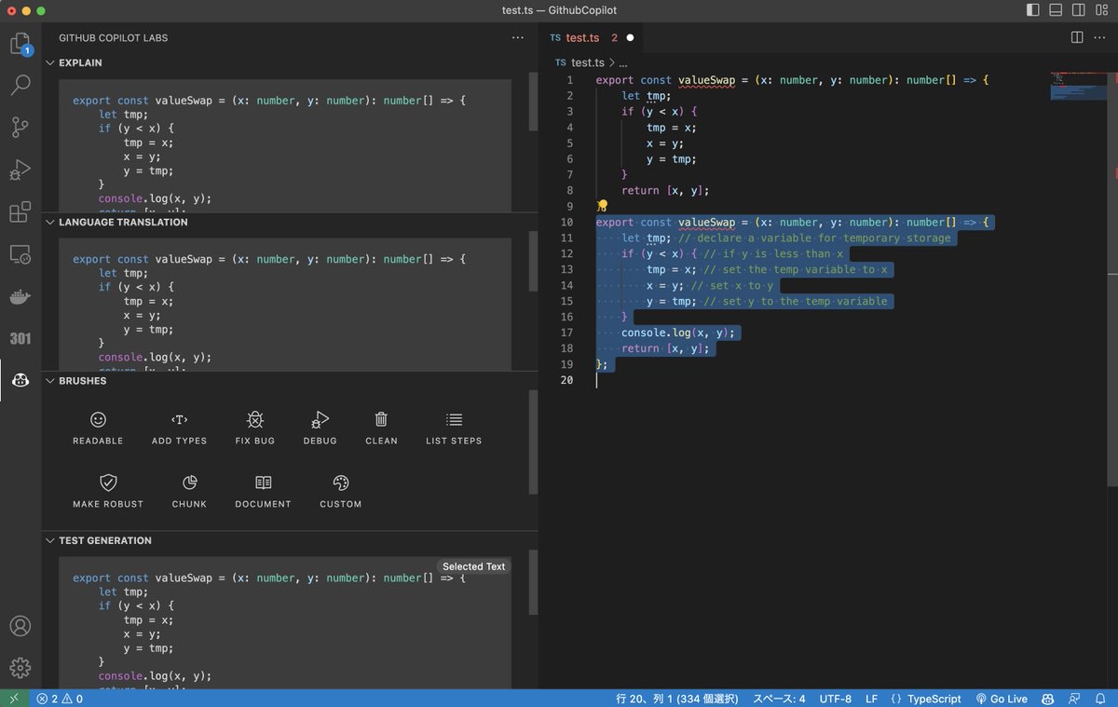
Task: Open Copilot Labs panel more actions
Action: [518, 37]
